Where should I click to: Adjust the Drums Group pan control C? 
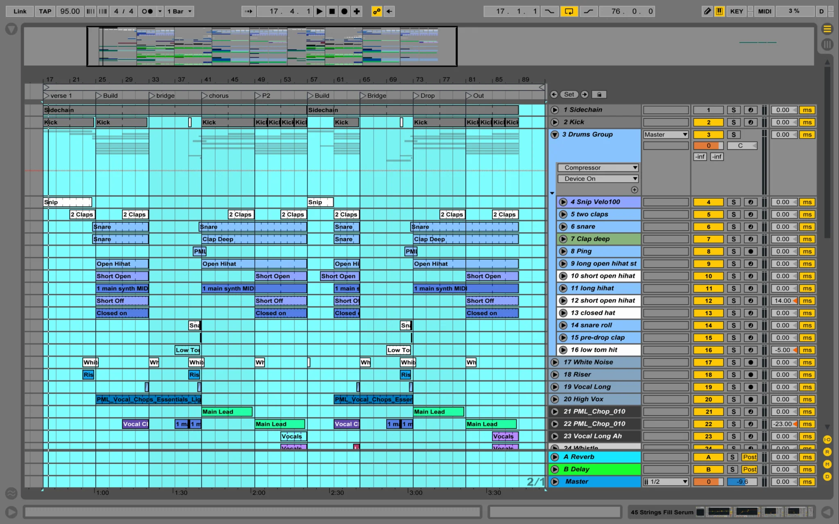click(x=742, y=146)
